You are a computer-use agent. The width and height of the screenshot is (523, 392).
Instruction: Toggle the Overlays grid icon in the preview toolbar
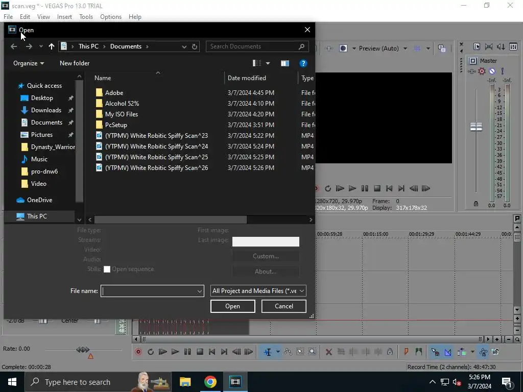[x=417, y=48]
